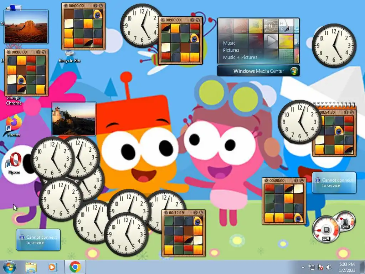This screenshot has height=274, width=365.
Task: Shuffle the 00:54:20 picture puzzle
Action: coord(352,112)
